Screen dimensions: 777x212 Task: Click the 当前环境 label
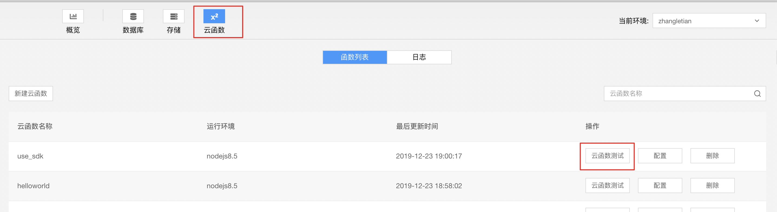pos(633,21)
